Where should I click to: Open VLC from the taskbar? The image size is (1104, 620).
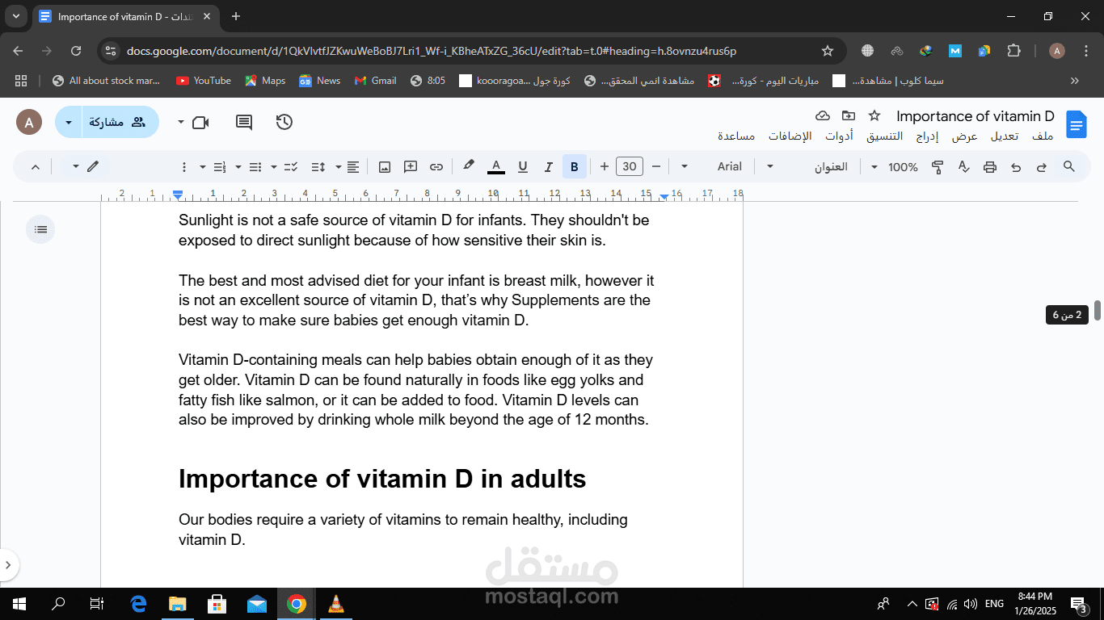pos(335,604)
